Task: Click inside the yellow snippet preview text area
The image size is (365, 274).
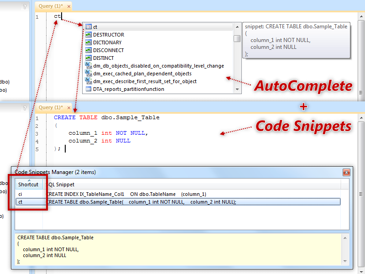Action: 178,249
